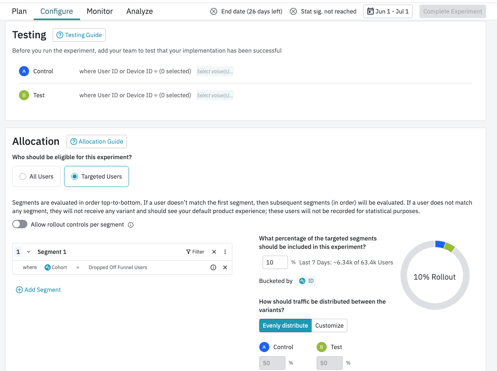
Task: Switch to the Monitor tab
Action: click(x=99, y=11)
